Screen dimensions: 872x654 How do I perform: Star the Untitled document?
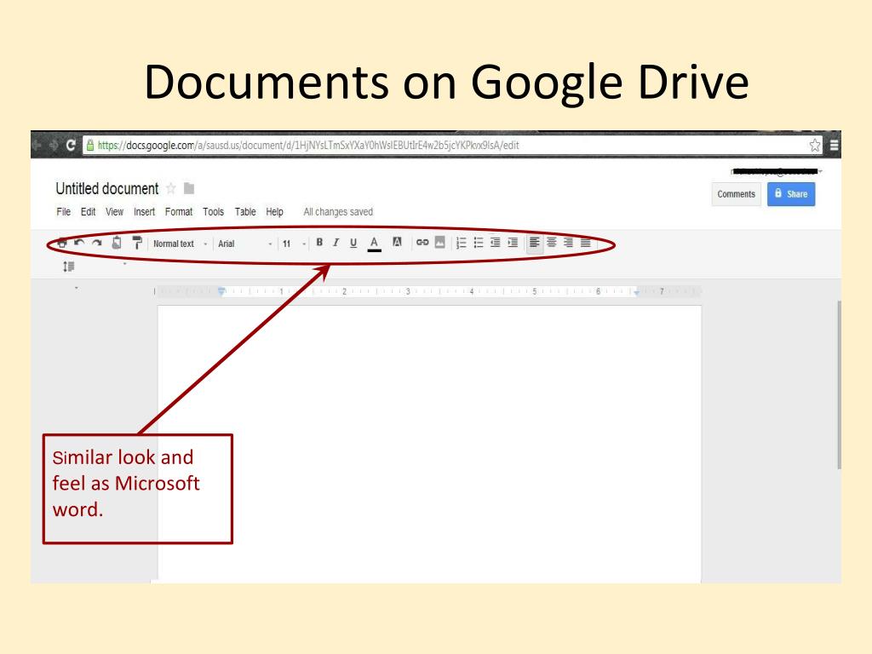pos(171,188)
